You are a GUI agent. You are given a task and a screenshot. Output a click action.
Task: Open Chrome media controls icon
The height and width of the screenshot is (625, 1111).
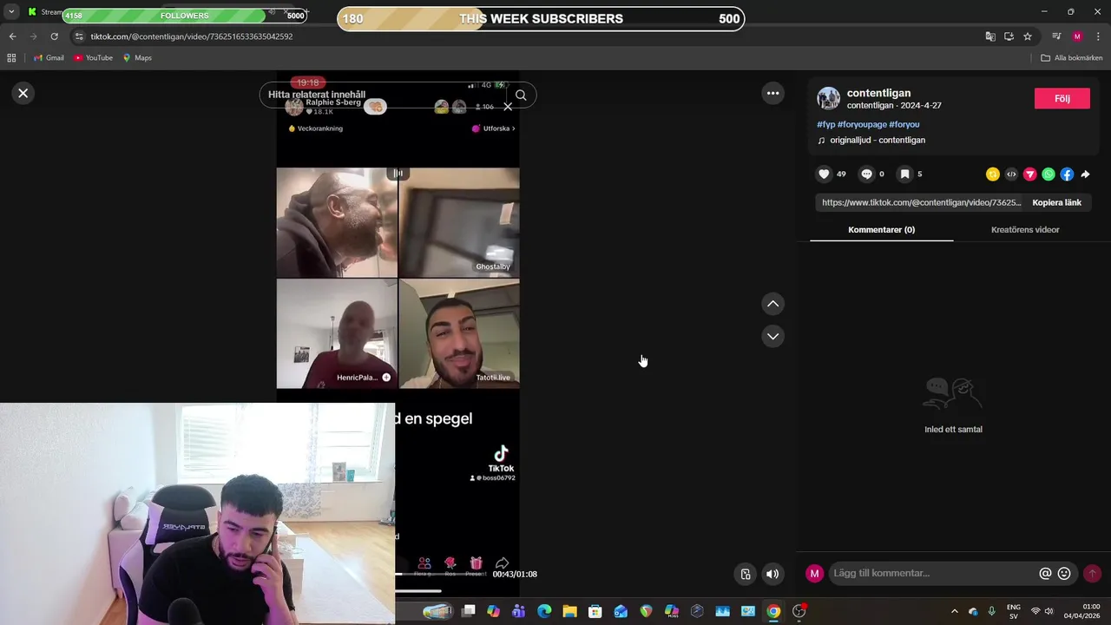[x=1056, y=36]
